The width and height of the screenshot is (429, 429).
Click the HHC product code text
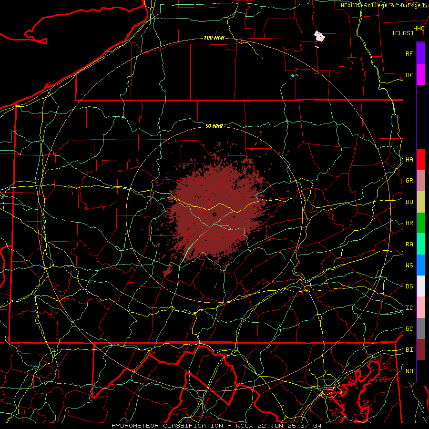click(x=419, y=29)
